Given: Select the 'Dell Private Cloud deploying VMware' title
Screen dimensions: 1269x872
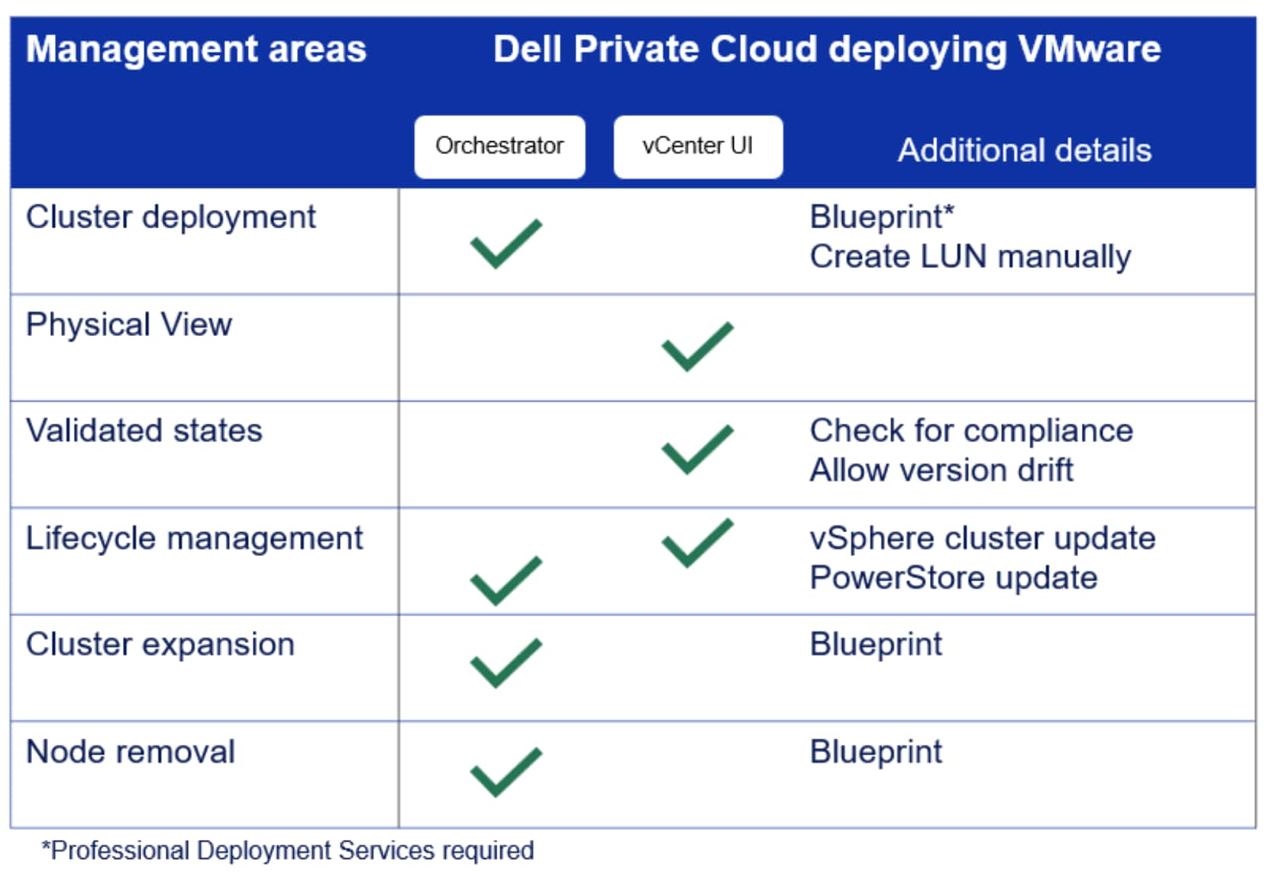Looking at the screenshot, I should pos(827,50).
